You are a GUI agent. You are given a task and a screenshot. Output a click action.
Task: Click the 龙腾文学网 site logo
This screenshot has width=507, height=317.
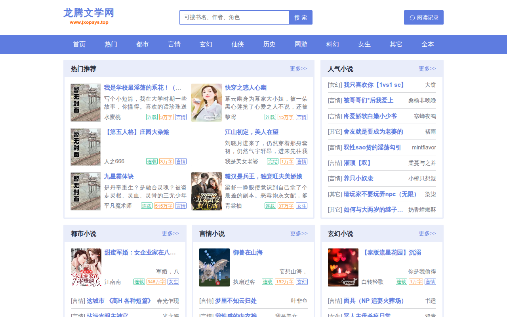89,17
